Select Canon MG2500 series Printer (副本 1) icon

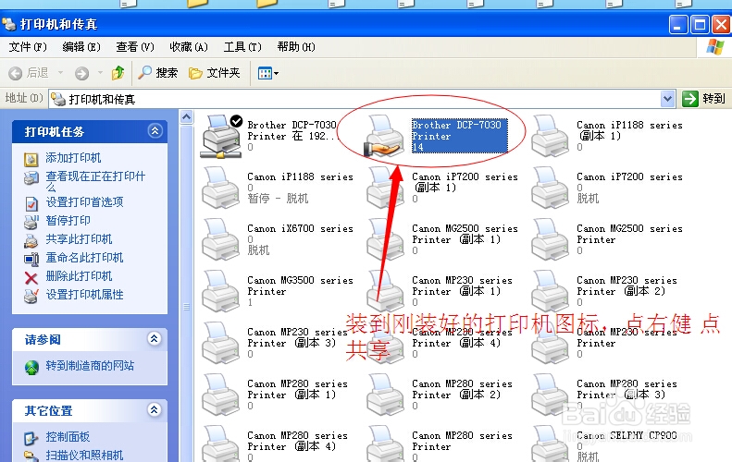[x=386, y=239]
